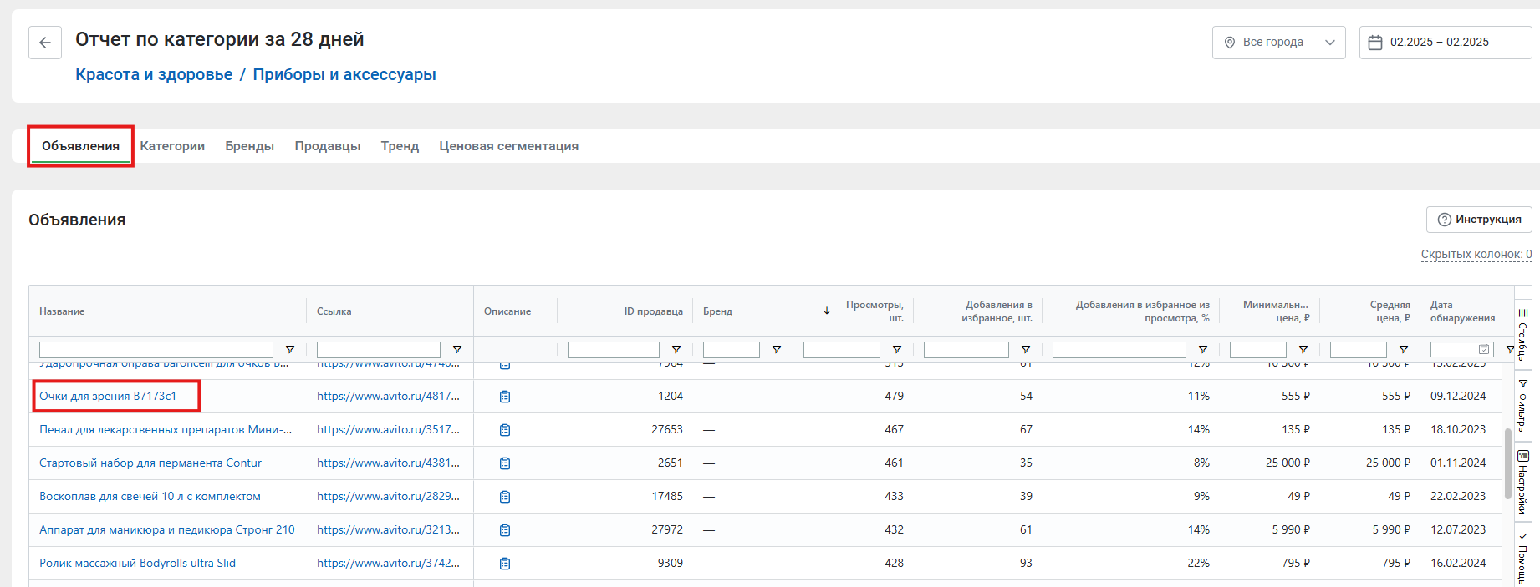The image size is (1540, 587).
Task: Select the price cell 25 000 ₽ under Минимальная цена
Action: tap(1288, 463)
